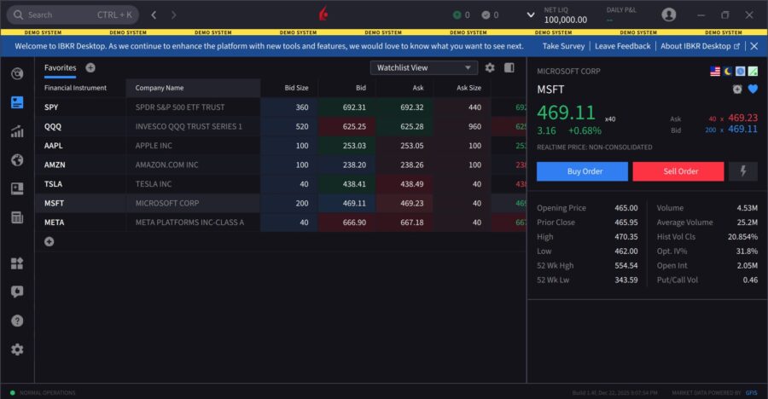Screen dimensions: 768x399
Task: Open the Watchlist View dropdown
Action: [424, 67]
